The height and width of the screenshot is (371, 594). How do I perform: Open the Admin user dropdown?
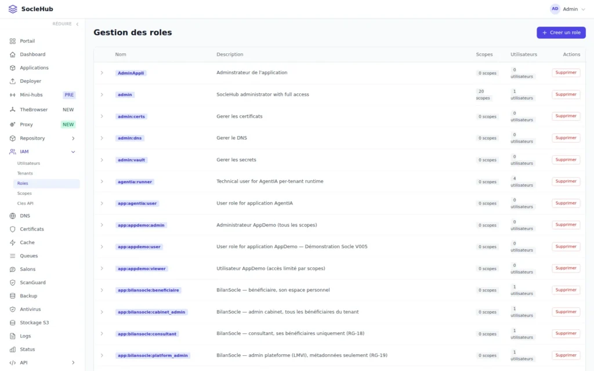(567, 9)
